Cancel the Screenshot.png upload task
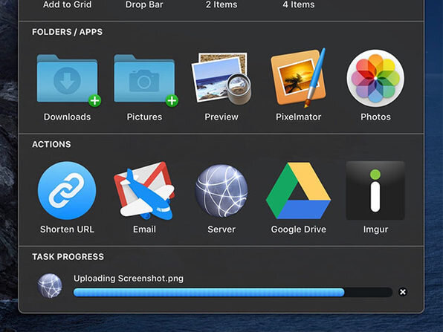The image size is (443, 332). (x=403, y=292)
